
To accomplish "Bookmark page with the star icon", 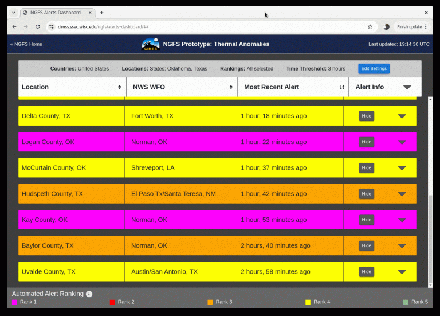I will pos(370,26).
